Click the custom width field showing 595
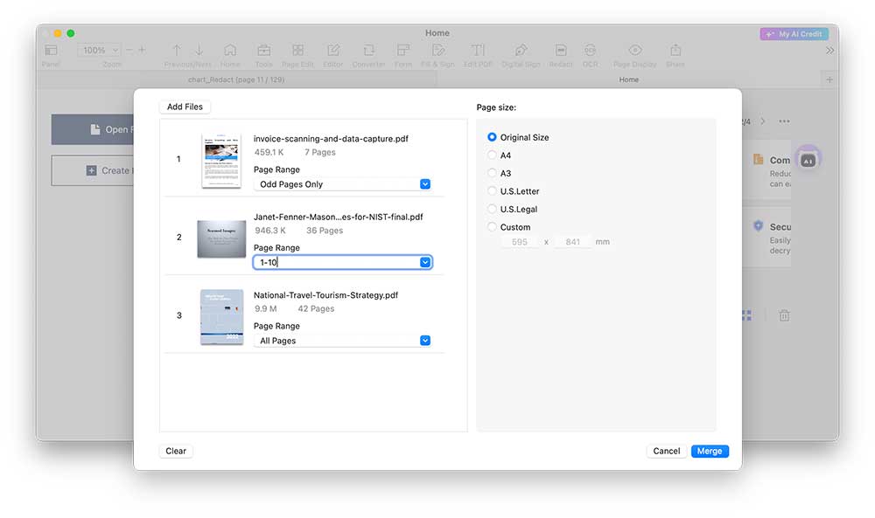 point(520,242)
